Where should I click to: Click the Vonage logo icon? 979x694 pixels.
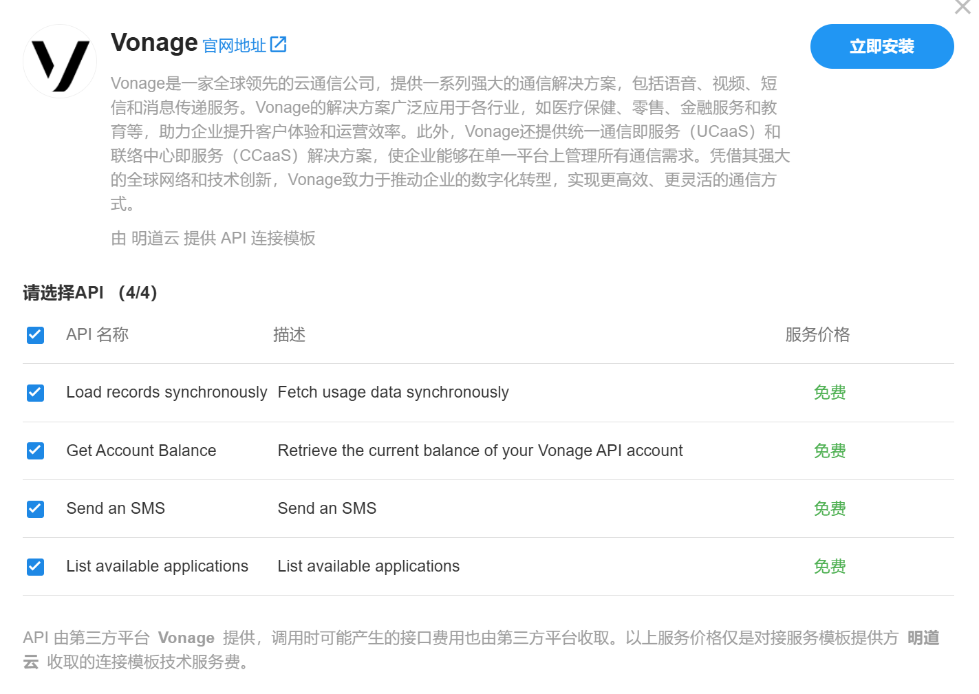pyautogui.click(x=60, y=61)
